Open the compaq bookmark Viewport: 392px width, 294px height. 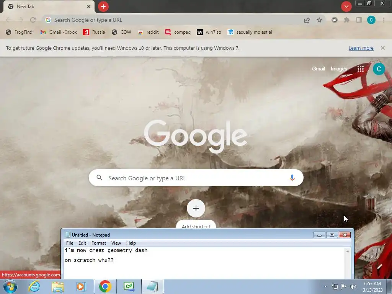click(178, 32)
